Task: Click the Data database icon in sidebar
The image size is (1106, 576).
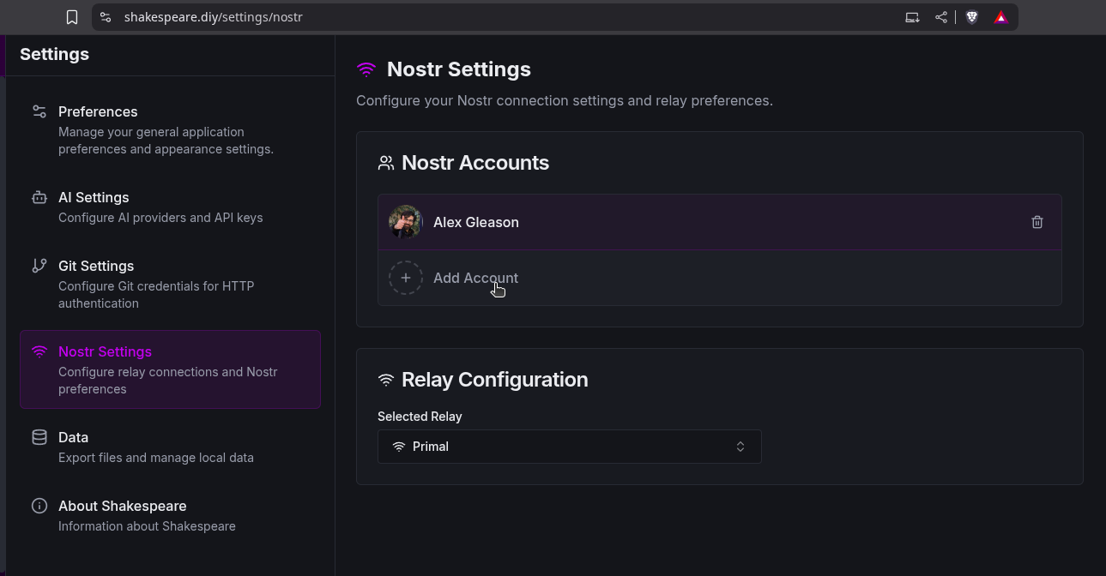Action: (x=39, y=437)
